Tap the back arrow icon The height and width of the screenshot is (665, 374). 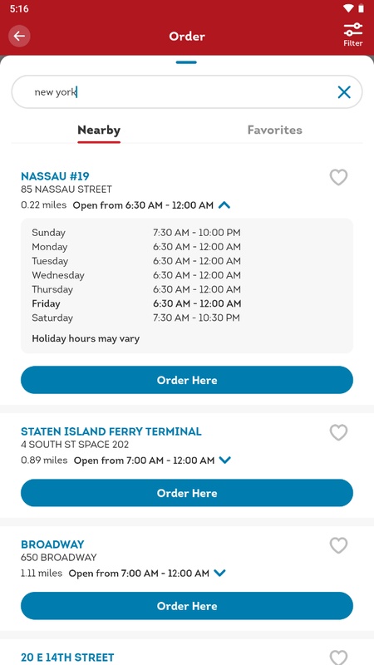pos(19,36)
